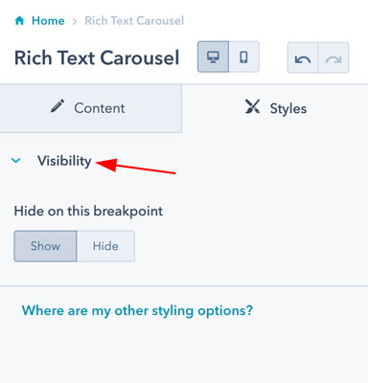Collapse the Visibility section chevron
Image resolution: width=368 pixels, height=383 pixels.
click(16, 160)
